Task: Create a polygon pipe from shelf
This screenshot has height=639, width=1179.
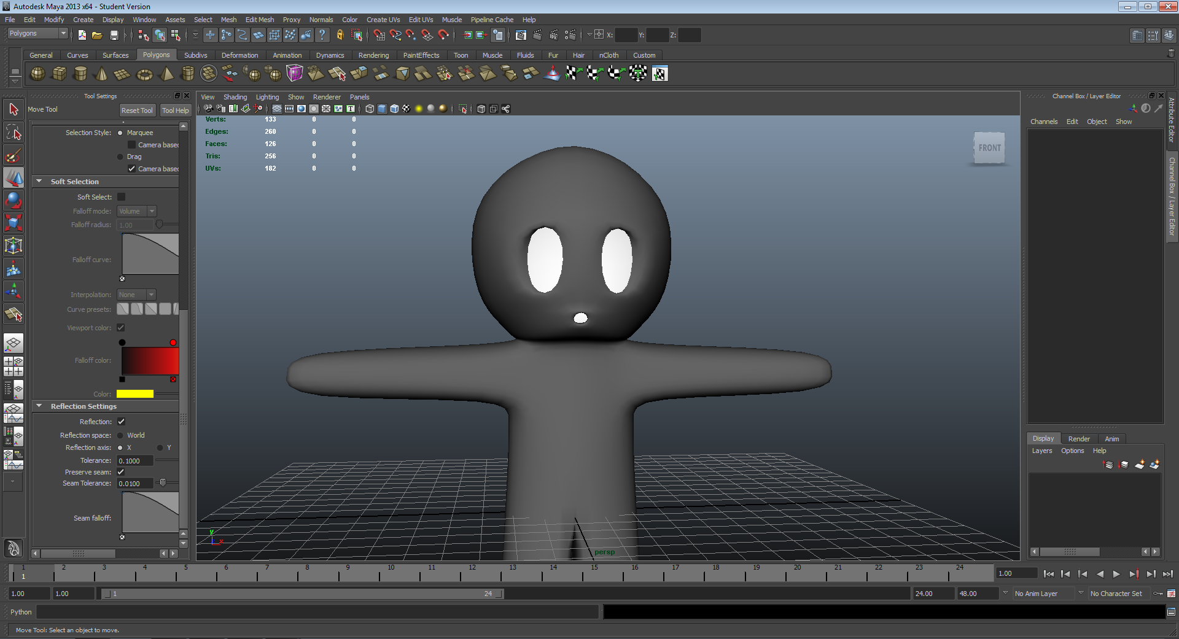Action: coord(187,74)
